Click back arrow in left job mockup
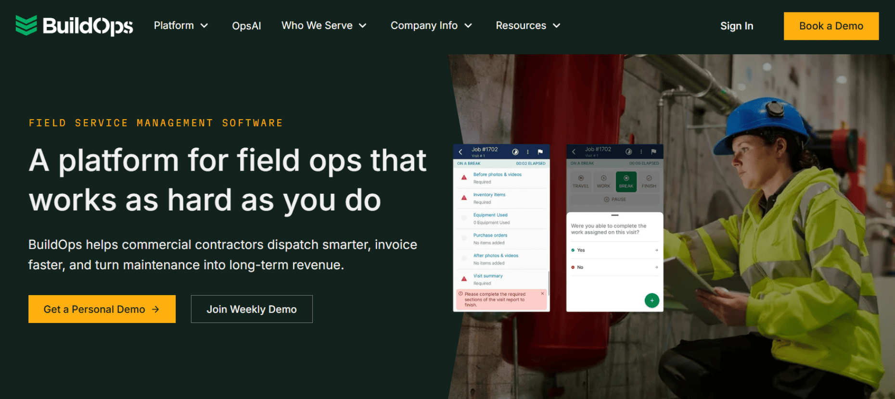 click(x=460, y=152)
